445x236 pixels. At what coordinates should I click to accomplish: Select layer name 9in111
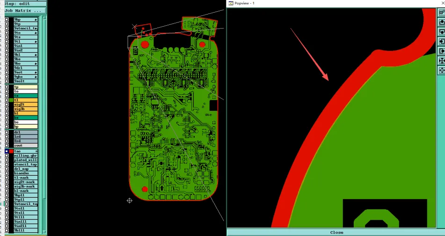click(x=26, y=222)
